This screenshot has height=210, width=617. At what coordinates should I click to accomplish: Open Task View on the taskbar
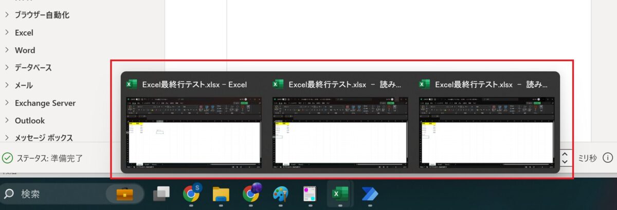pos(161,194)
